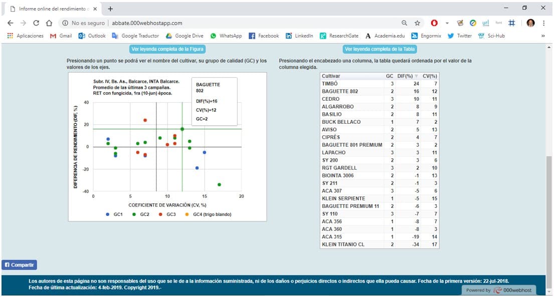This screenshot has height=298, width=554.
Task: Select the Informe online del rendimiento tab
Action: 53,9
